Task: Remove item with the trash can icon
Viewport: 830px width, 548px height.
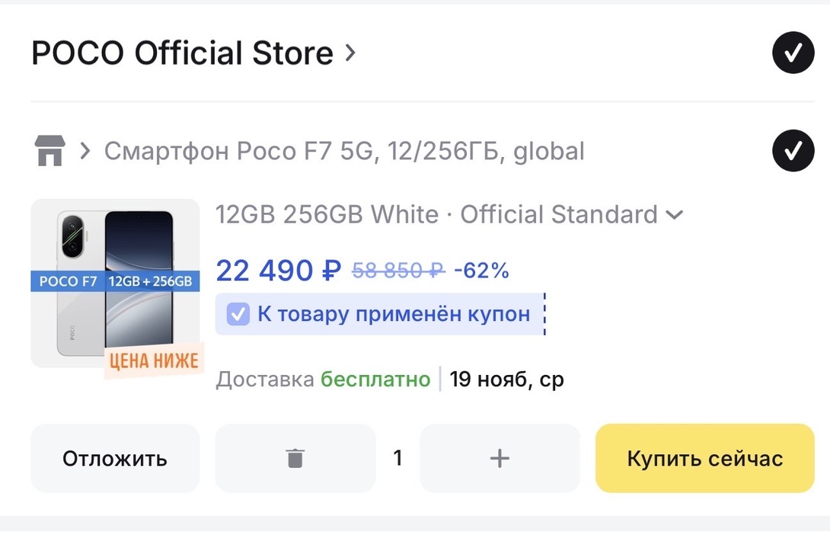Action: coord(295,458)
